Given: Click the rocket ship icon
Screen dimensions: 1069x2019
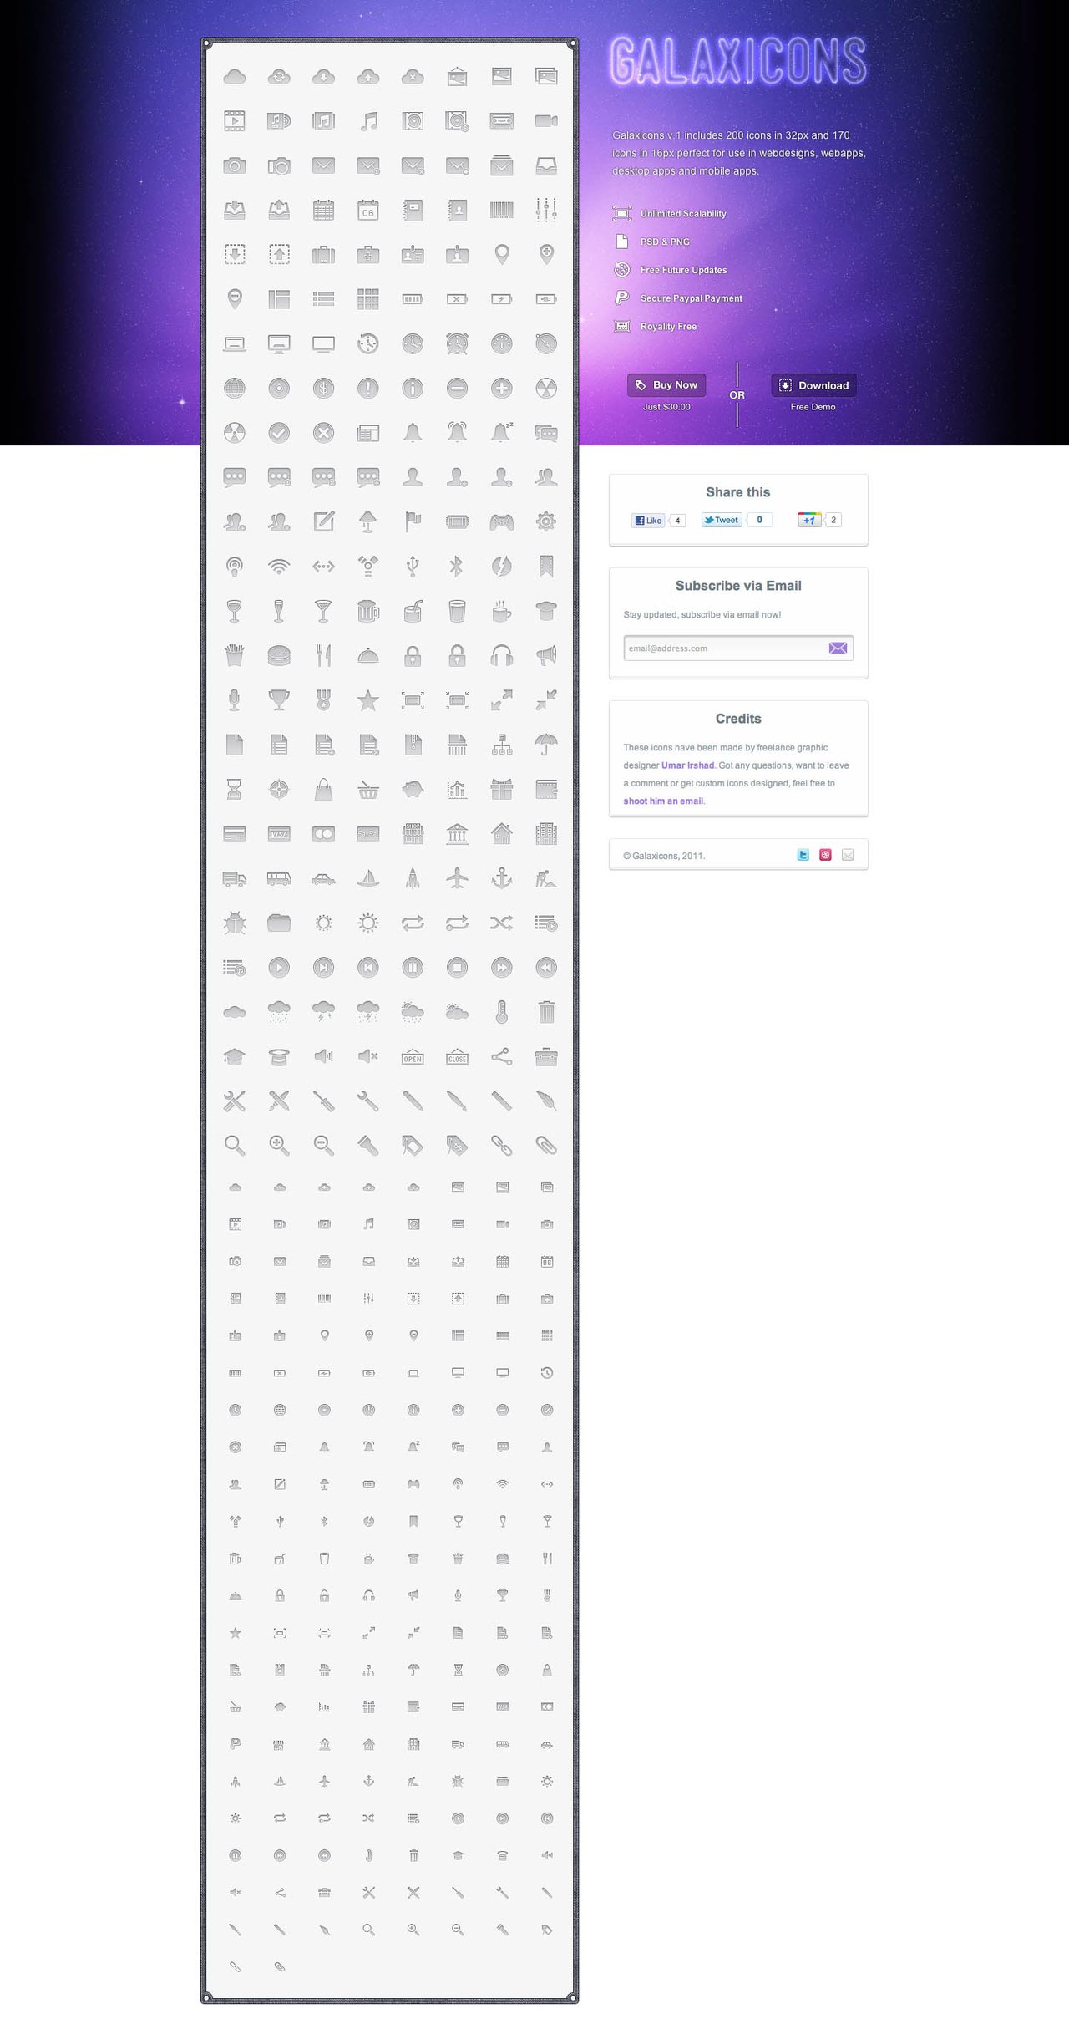Looking at the screenshot, I should click(413, 876).
